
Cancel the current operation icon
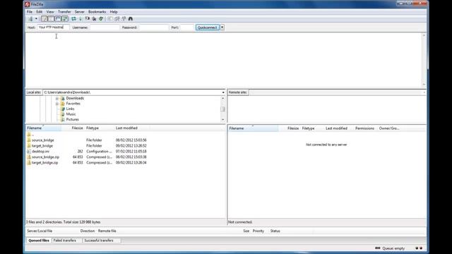point(88,19)
